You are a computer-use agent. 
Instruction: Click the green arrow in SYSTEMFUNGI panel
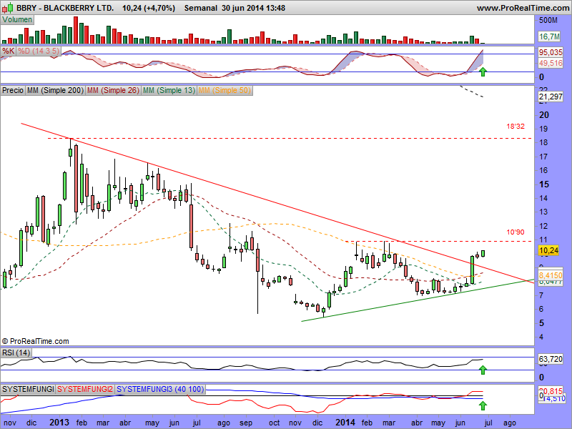click(x=483, y=405)
